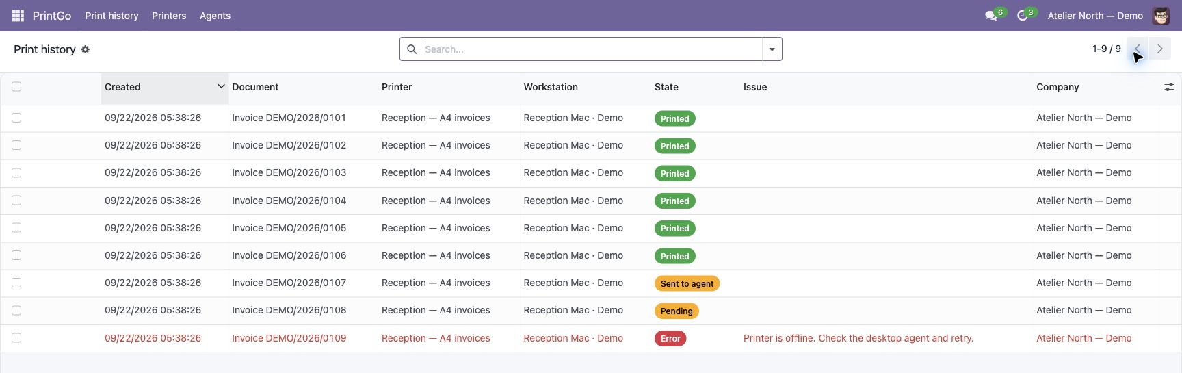The image size is (1182, 373).
Task: Go to previous page arrow
Action: tap(1138, 49)
